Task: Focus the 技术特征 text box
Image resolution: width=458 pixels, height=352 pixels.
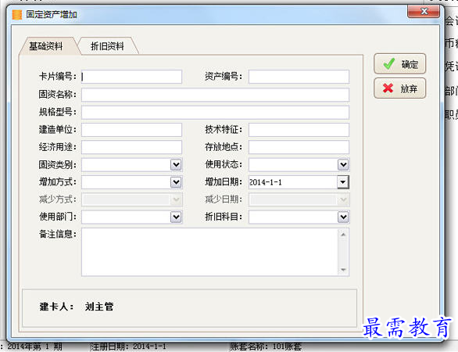Action: click(299, 130)
